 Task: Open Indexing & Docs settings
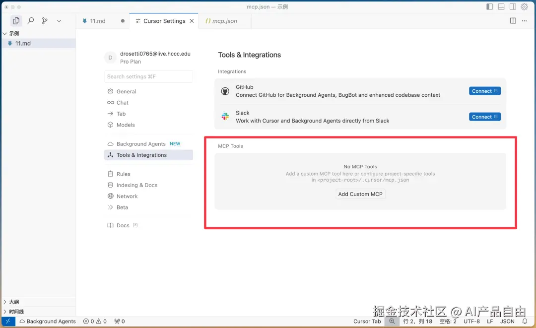148,185
